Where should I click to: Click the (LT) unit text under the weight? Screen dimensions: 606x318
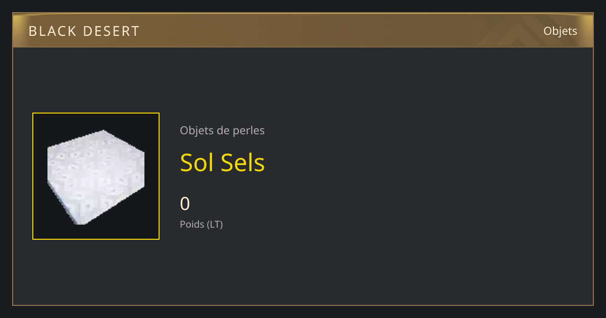click(215, 224)
